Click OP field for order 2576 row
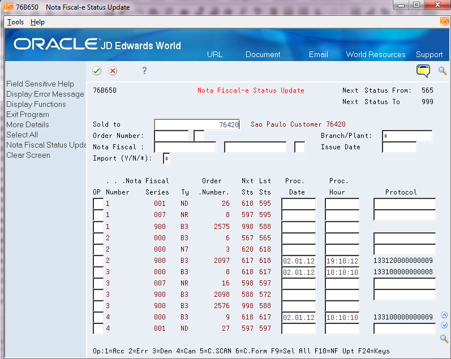The width and height of the screenshot is (451, 359). point(98,306)
